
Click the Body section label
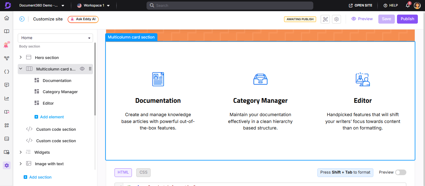click(x=30, y=47)
